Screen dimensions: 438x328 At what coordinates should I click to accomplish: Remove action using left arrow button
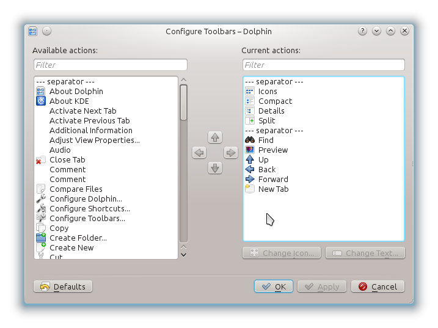[199, 153]
